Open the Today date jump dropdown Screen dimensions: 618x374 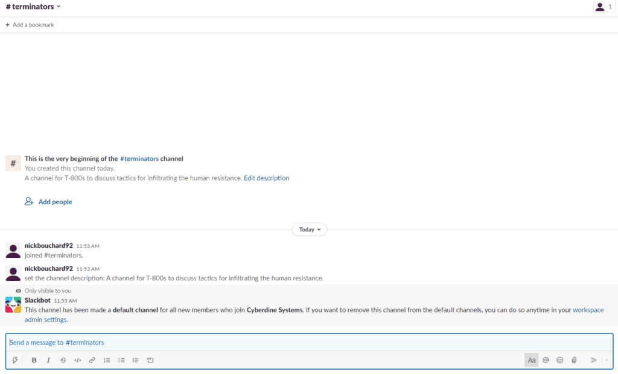tap(309, 230)
